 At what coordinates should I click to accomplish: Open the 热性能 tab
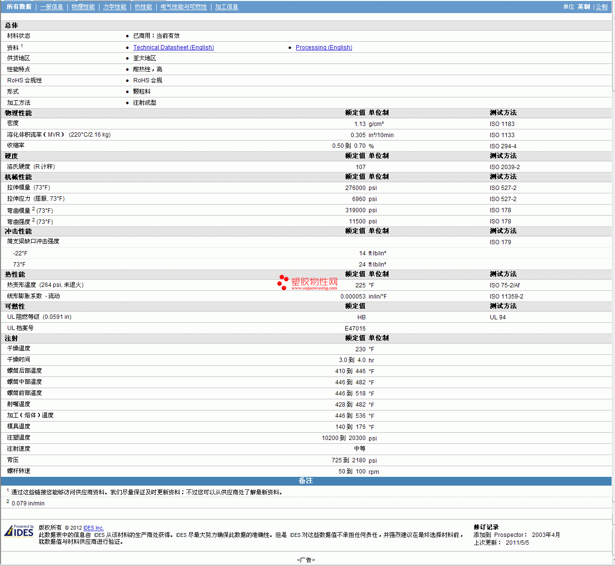coord(143,7)
